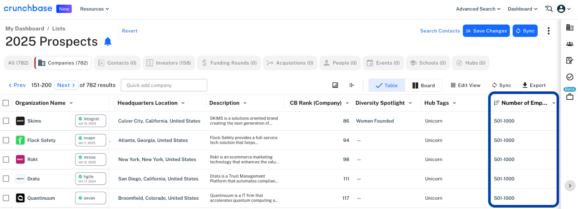Open the user account avatar menu
The image size is (578, 209).
click(x=564, y=9)
